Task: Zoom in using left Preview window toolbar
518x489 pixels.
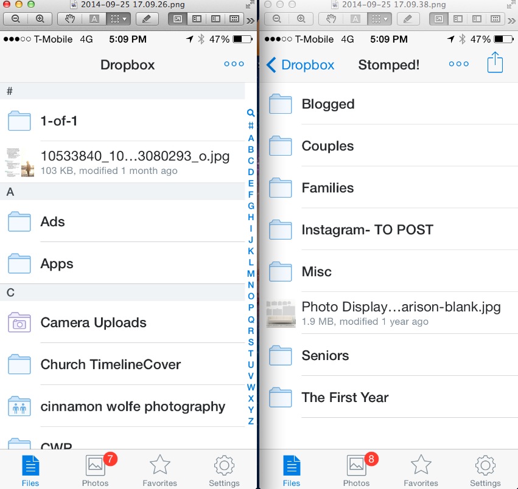Action: (x=40, y=19)
